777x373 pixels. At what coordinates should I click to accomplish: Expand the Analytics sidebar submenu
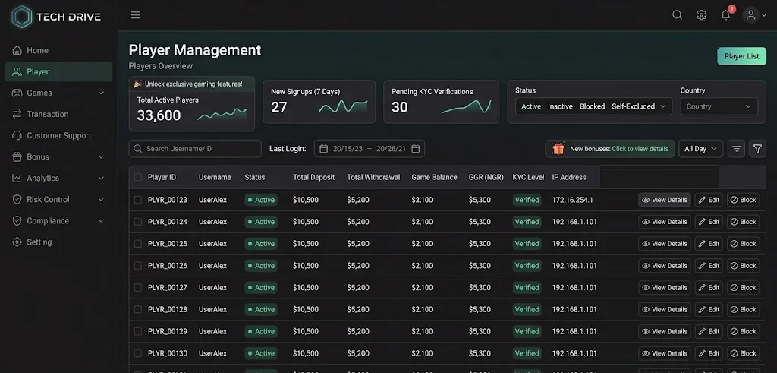pos(101,178)
